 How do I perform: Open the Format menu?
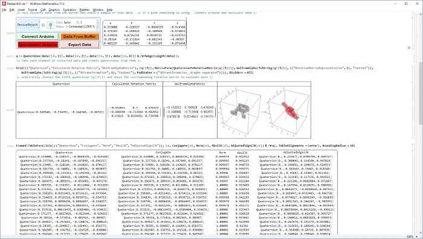(x=33, y=10)
